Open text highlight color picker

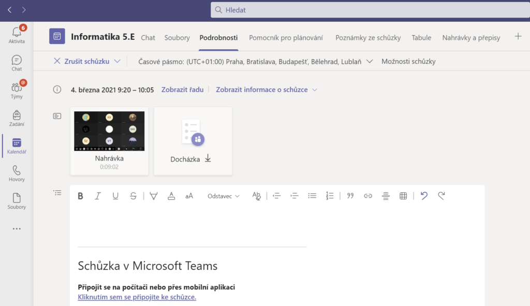click(153, 196)
